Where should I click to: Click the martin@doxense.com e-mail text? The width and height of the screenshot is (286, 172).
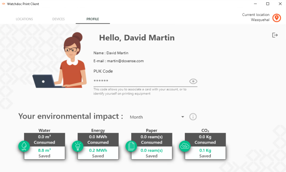(125, 61)
